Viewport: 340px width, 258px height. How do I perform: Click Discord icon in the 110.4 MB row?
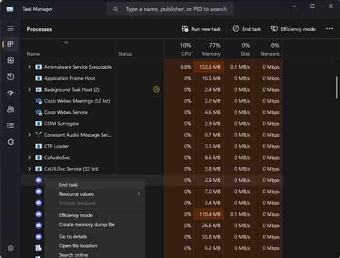click(x=39, y=214)
